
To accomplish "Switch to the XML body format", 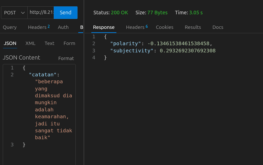I will pyautogui.click(x=30, y=43).
